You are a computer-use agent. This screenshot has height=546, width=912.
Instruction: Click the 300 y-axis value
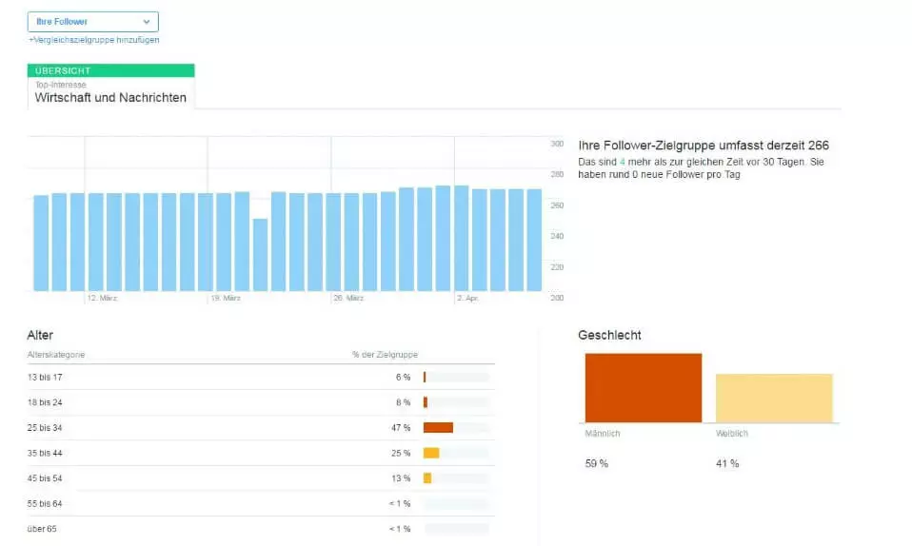(557, 144)
